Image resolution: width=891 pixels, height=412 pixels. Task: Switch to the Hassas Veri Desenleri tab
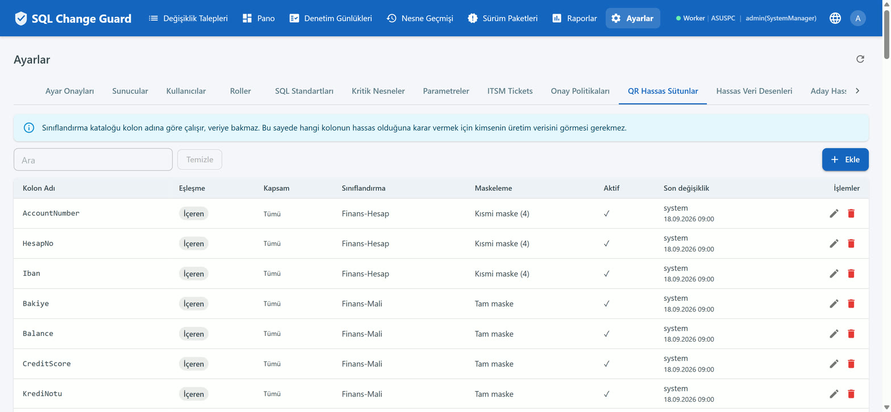[x=754, y=91]
